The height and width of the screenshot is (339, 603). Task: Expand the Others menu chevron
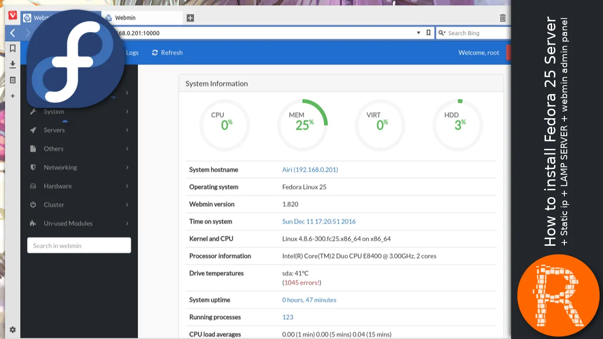[x=127, y=149]
